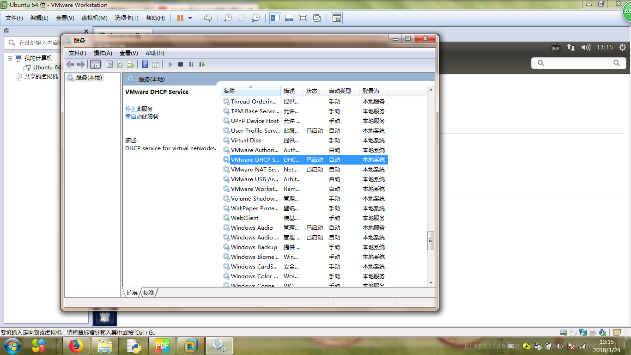This screenshot has width=631, height=355.
Task: Open Ubuntu system gear menu in VM
Action: [623, 47]
